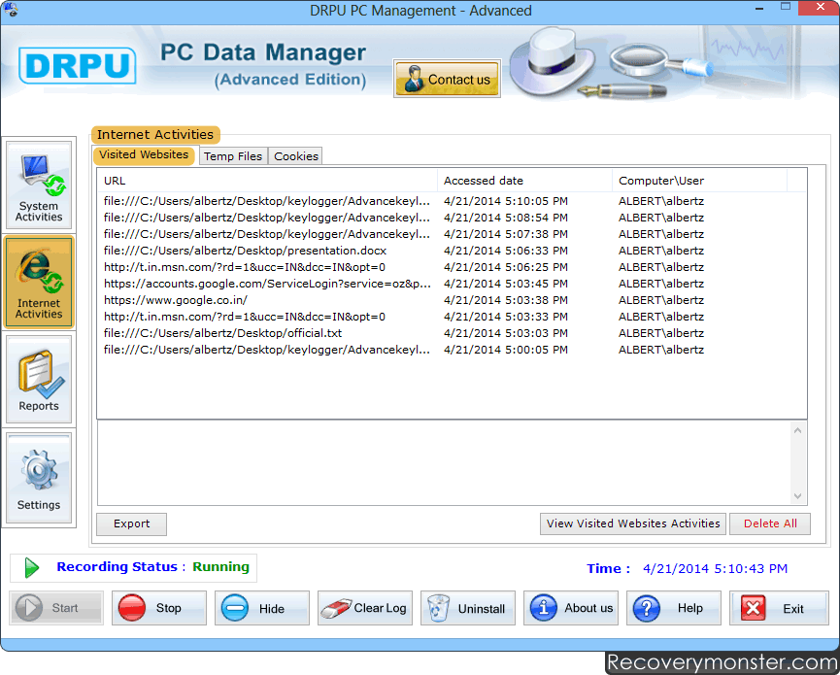
Task: Select the row accessed at 5:00:05 PM
Action: (452, 350)
